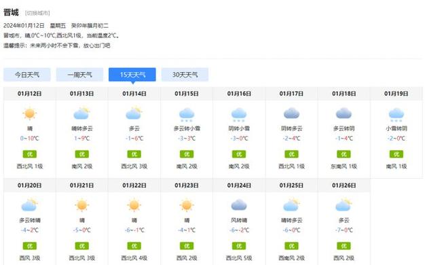The image size is (425, 265).
Task: Click the partly cloudy icon for 01月13日
Action: (82, 113)
